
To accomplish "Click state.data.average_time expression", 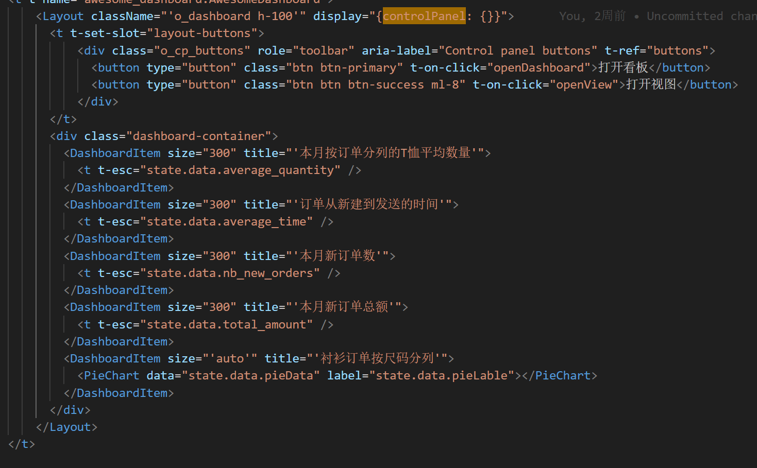I will pyautogui.click(x=226, y=221).
